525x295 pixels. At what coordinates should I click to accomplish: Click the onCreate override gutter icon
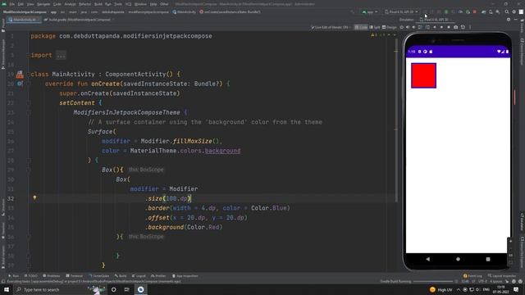(x=20, y=84)
